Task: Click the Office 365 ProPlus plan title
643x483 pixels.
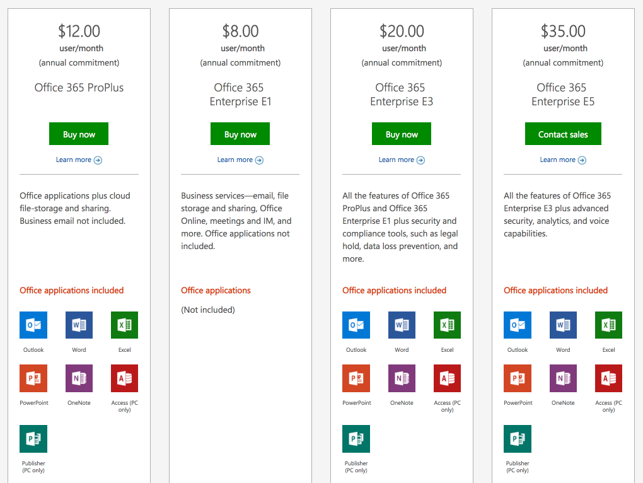Action: point(79,88)
